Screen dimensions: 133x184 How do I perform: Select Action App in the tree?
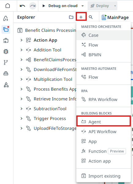[45, 40]
